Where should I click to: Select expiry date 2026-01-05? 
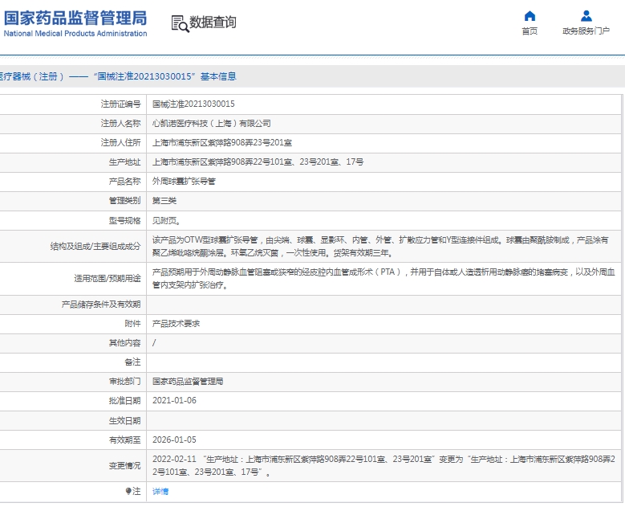[174, 440]
